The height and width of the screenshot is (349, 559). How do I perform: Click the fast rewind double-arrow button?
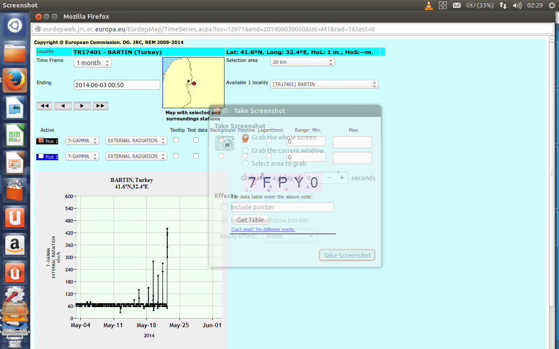pyautogui.click(x=45, y=106)
